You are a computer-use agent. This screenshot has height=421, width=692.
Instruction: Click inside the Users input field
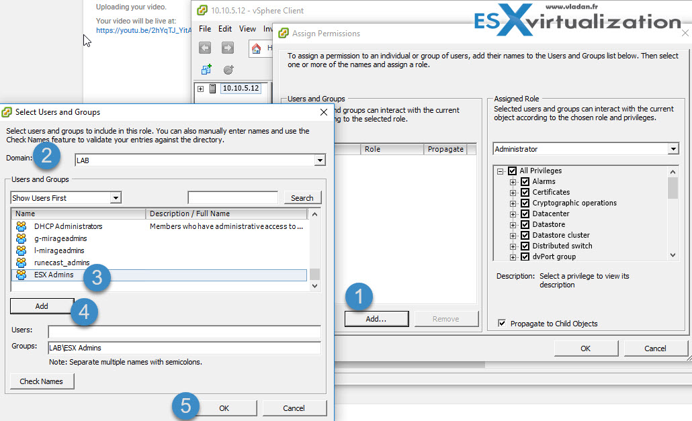(185, 331)
